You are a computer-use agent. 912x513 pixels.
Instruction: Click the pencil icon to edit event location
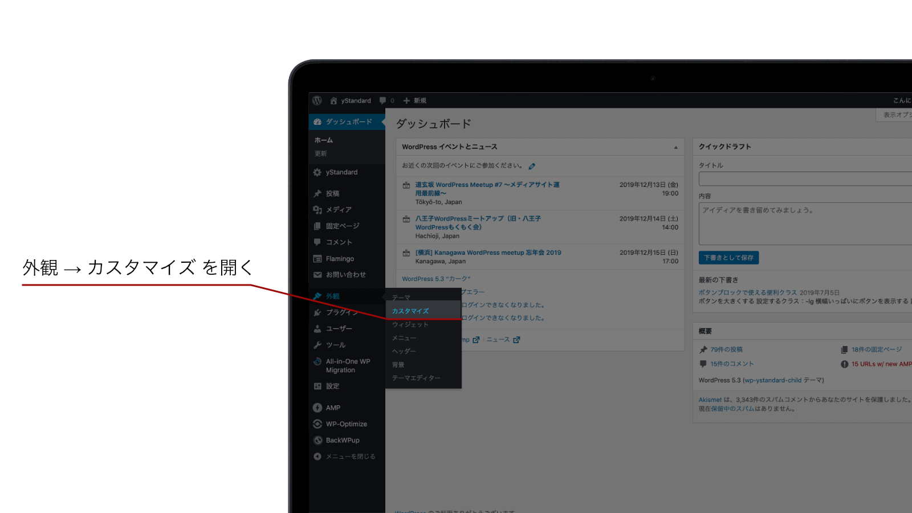pos(532,166)
